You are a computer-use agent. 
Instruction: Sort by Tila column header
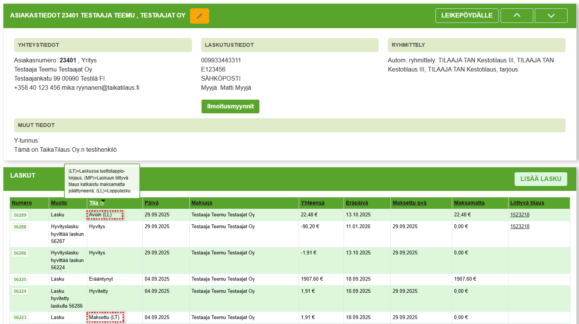coord(94,203)
